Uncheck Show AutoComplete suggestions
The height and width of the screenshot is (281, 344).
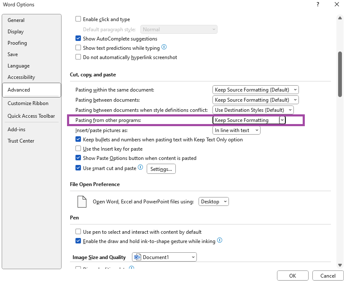coord(78,38)
